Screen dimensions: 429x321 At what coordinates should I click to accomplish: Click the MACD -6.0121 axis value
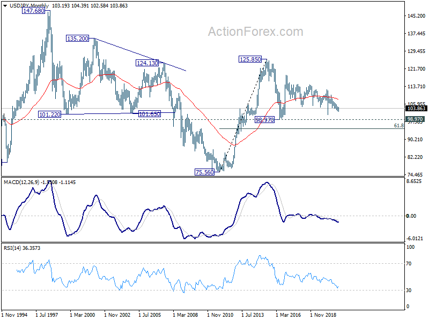[x=415, y=238]
